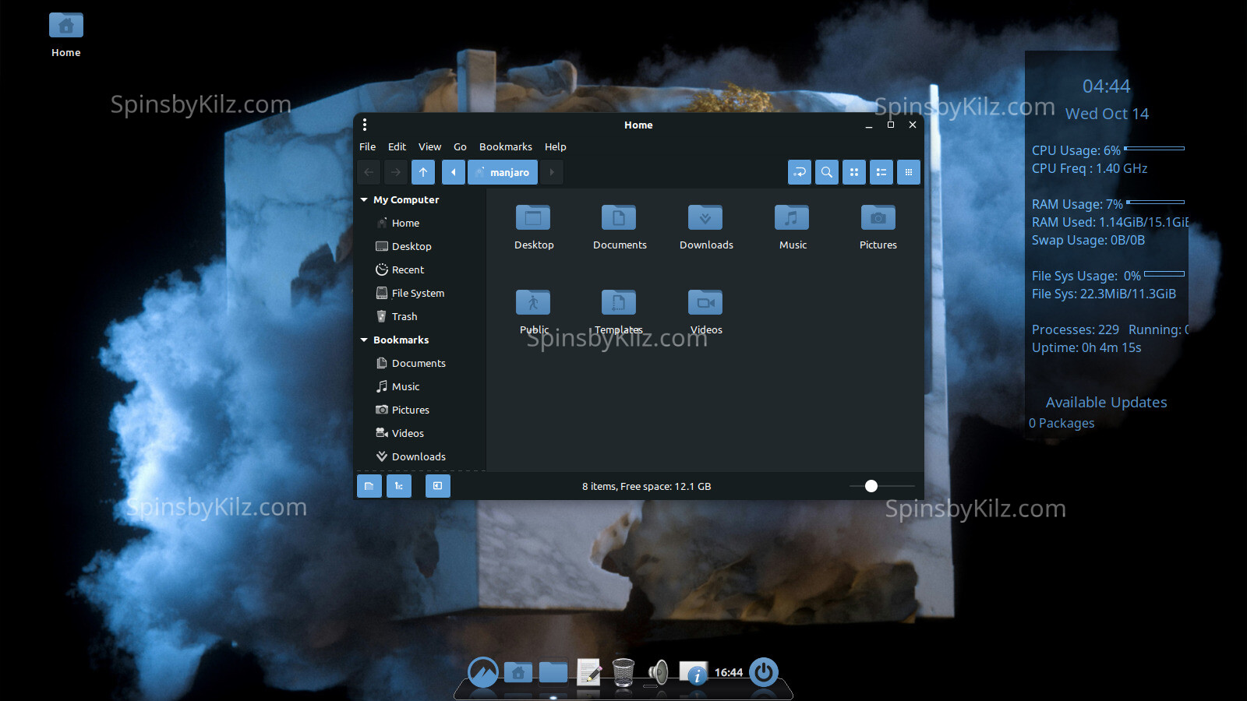
Task: Show tree view in the sidebar
Action: click(399, 486)
